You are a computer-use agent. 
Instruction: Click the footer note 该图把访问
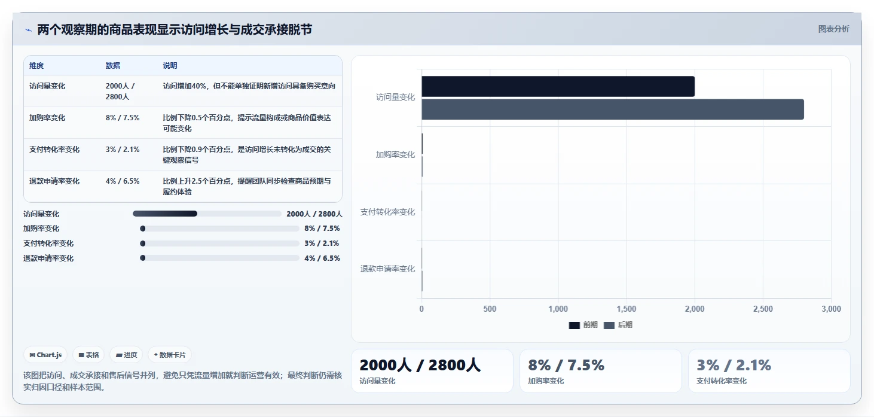coord(182,381)
